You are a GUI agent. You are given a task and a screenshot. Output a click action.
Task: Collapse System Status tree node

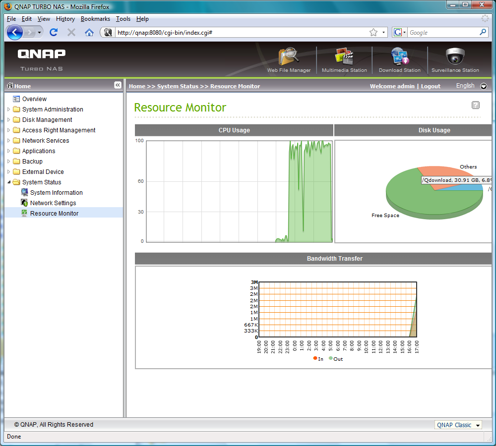(9, 182)
